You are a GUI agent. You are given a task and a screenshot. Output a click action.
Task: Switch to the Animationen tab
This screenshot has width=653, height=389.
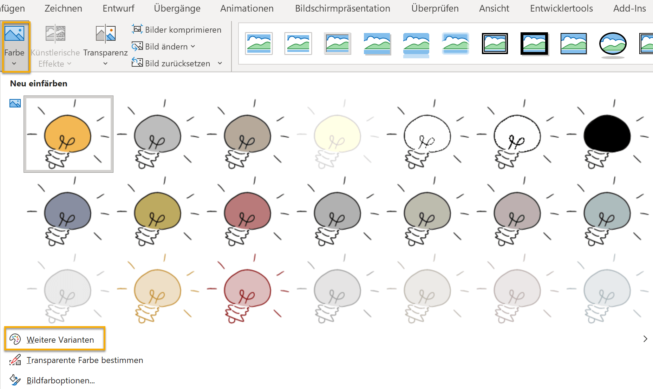click(x=247, y=8)
